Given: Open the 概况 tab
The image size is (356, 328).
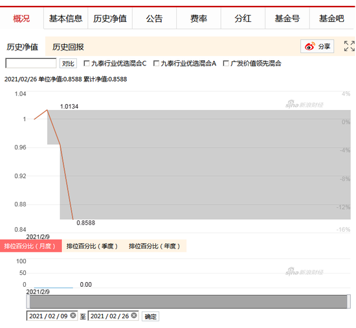Looking at the screenshot, I should click(x=21, y=18).
